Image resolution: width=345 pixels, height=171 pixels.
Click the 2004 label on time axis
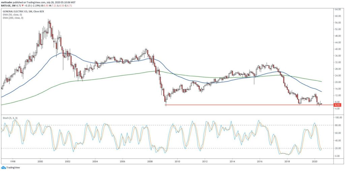coord(95,161)
